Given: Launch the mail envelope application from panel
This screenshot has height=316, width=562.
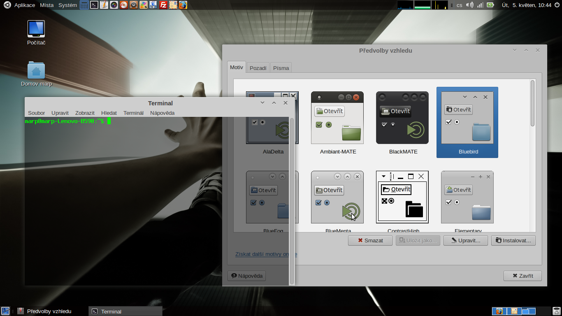Looking at the screenshot, I should pyautogui.click(x=173, y=5).
